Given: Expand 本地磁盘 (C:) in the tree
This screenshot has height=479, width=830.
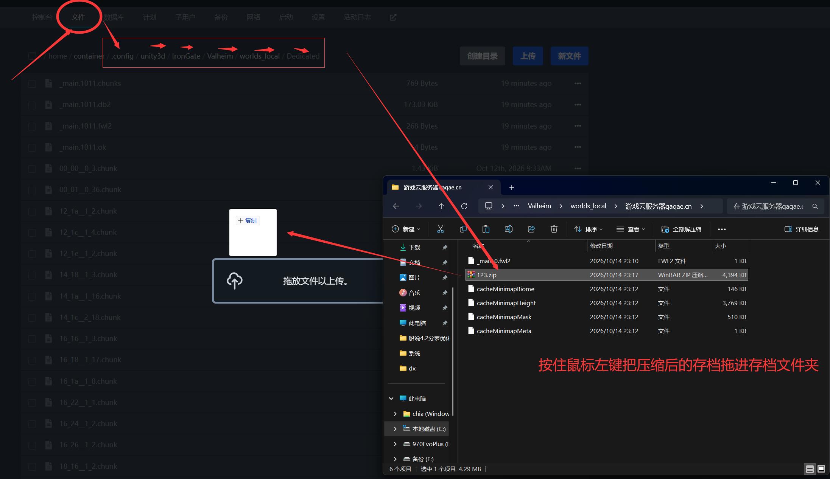Looking at the screenshot, I should tap(395, 429).
